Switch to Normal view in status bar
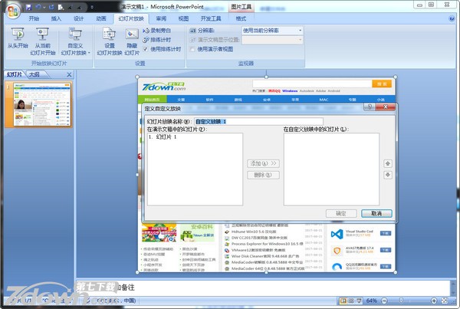Screen dimensions: 460x309 [x=343, y=301]
